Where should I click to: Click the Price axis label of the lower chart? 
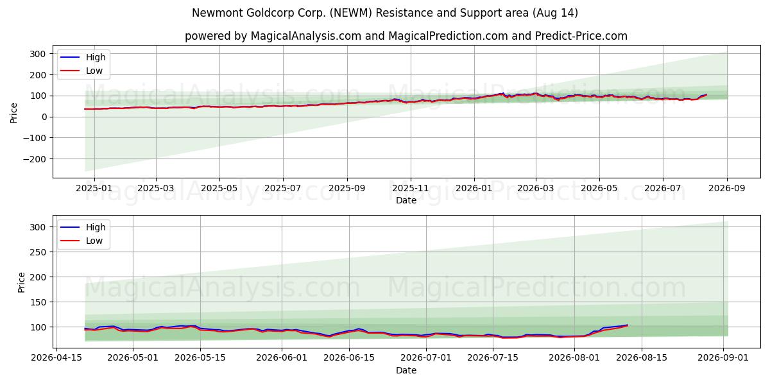pyautogui.click(x=22, y=282)
